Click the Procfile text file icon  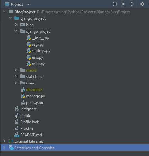click(17, 128)
